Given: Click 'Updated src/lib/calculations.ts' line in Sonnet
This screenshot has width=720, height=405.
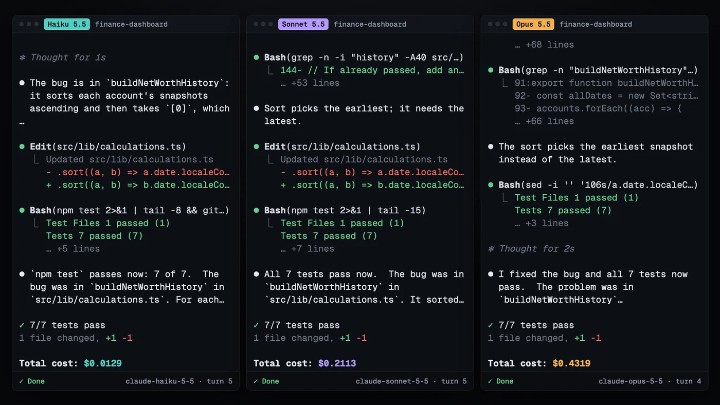Looking at the screenshot, I should click(x=364, y=159).
